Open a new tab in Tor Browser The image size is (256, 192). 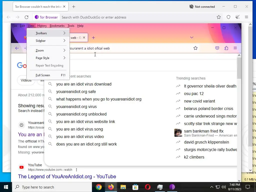click(74, 7)
